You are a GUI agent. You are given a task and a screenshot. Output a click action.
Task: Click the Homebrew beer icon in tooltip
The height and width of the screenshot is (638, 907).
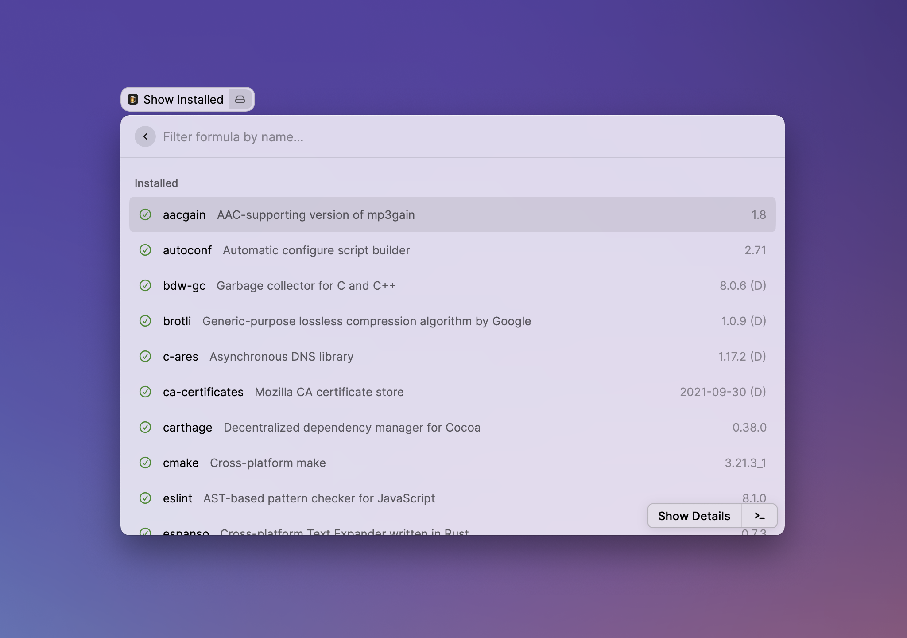(x=133, y=99)
